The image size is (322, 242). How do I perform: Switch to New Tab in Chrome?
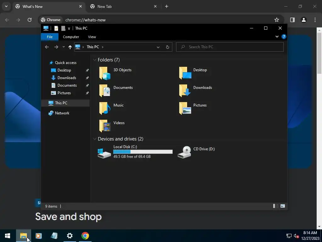124,6
